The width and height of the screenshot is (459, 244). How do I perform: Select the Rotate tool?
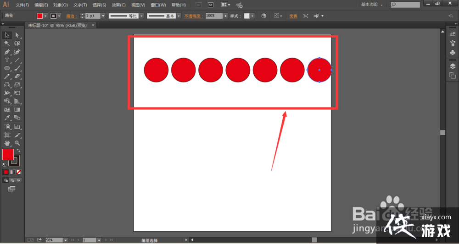point(7,85)
